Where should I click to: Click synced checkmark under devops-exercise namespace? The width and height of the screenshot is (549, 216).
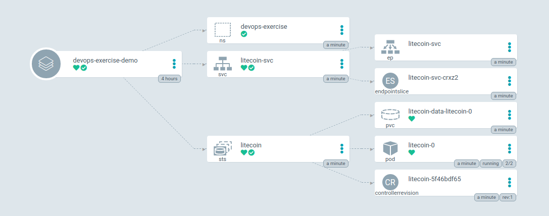[243, 34]
